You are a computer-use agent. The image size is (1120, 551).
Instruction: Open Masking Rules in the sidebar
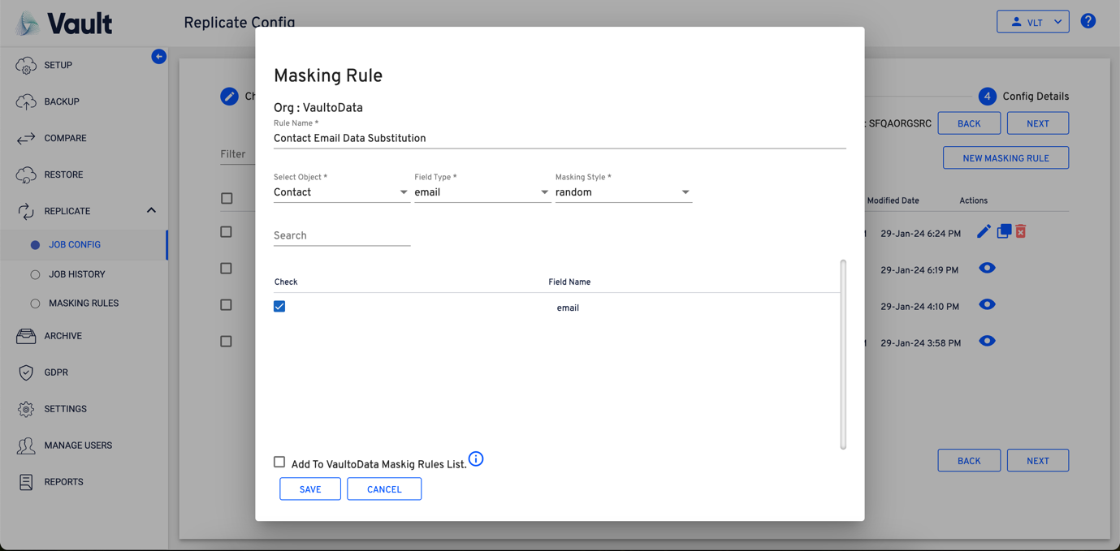[x=83, y=303]
